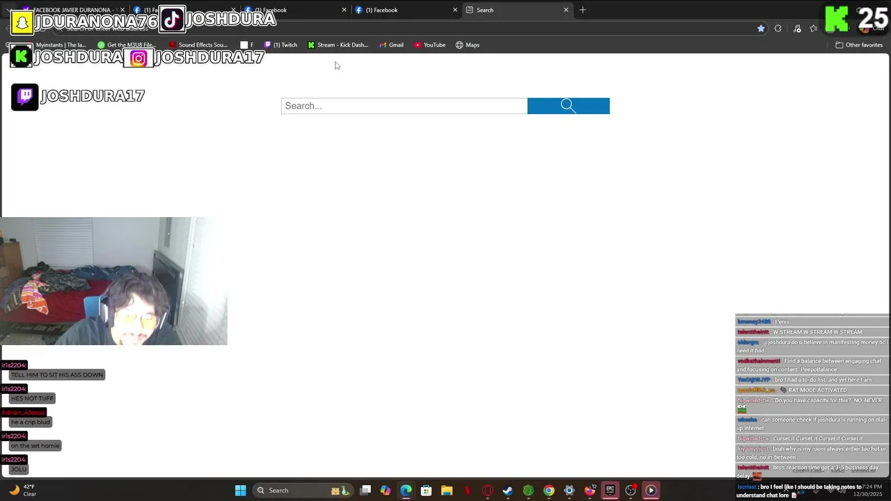Launch Opera from the taskbar

tap(487, 491)
